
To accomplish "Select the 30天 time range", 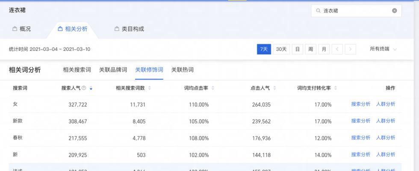I will pyautogui.click(x=281, y=49).
